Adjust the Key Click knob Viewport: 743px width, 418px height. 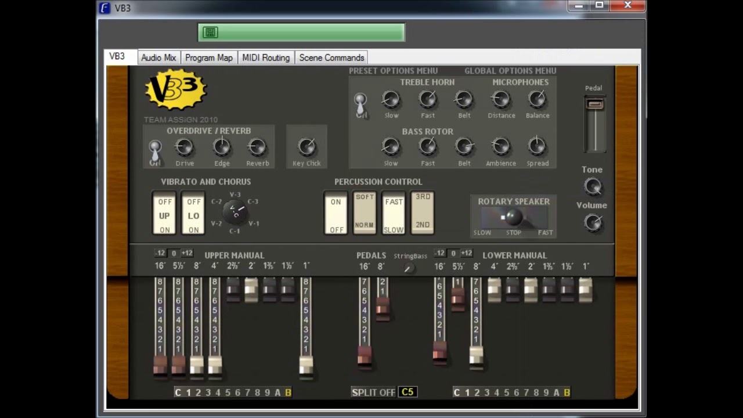coord(306,147)
